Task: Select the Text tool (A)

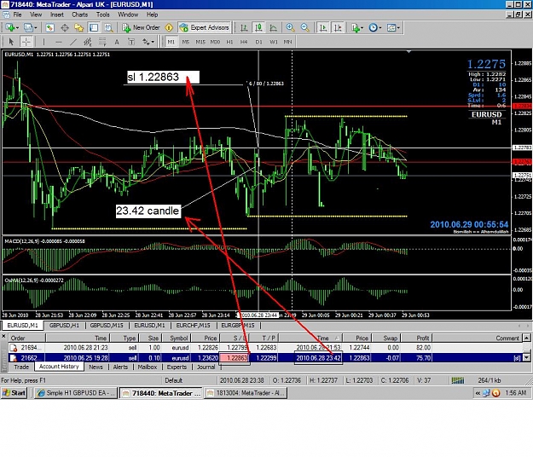Action: pos(117,42)
